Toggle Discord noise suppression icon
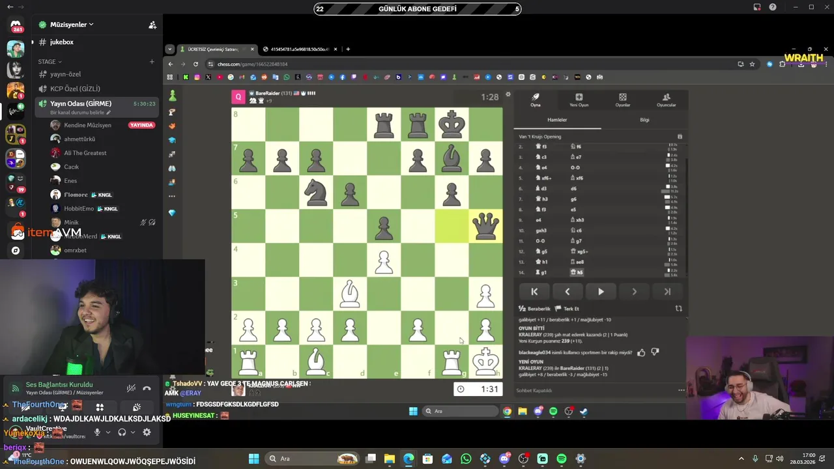Viewport: 834px width, 469px height. pyautogui.click(x=131, y=388)
